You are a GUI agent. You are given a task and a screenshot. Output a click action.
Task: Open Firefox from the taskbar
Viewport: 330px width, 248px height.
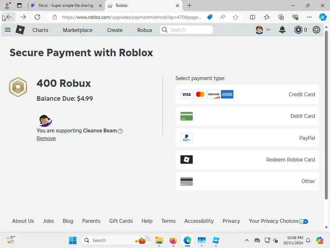173,240
